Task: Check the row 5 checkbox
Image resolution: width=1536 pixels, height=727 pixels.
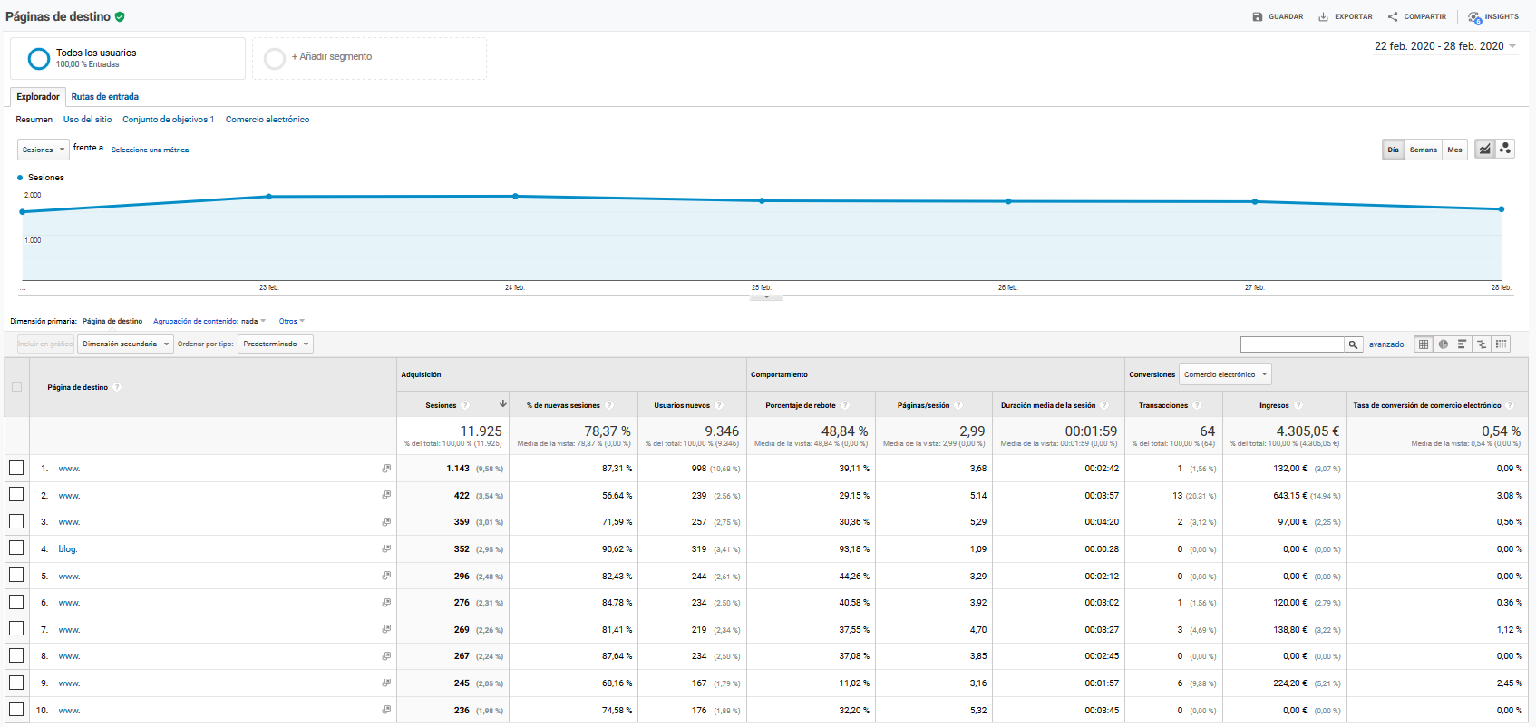Action: click(16, 576)
